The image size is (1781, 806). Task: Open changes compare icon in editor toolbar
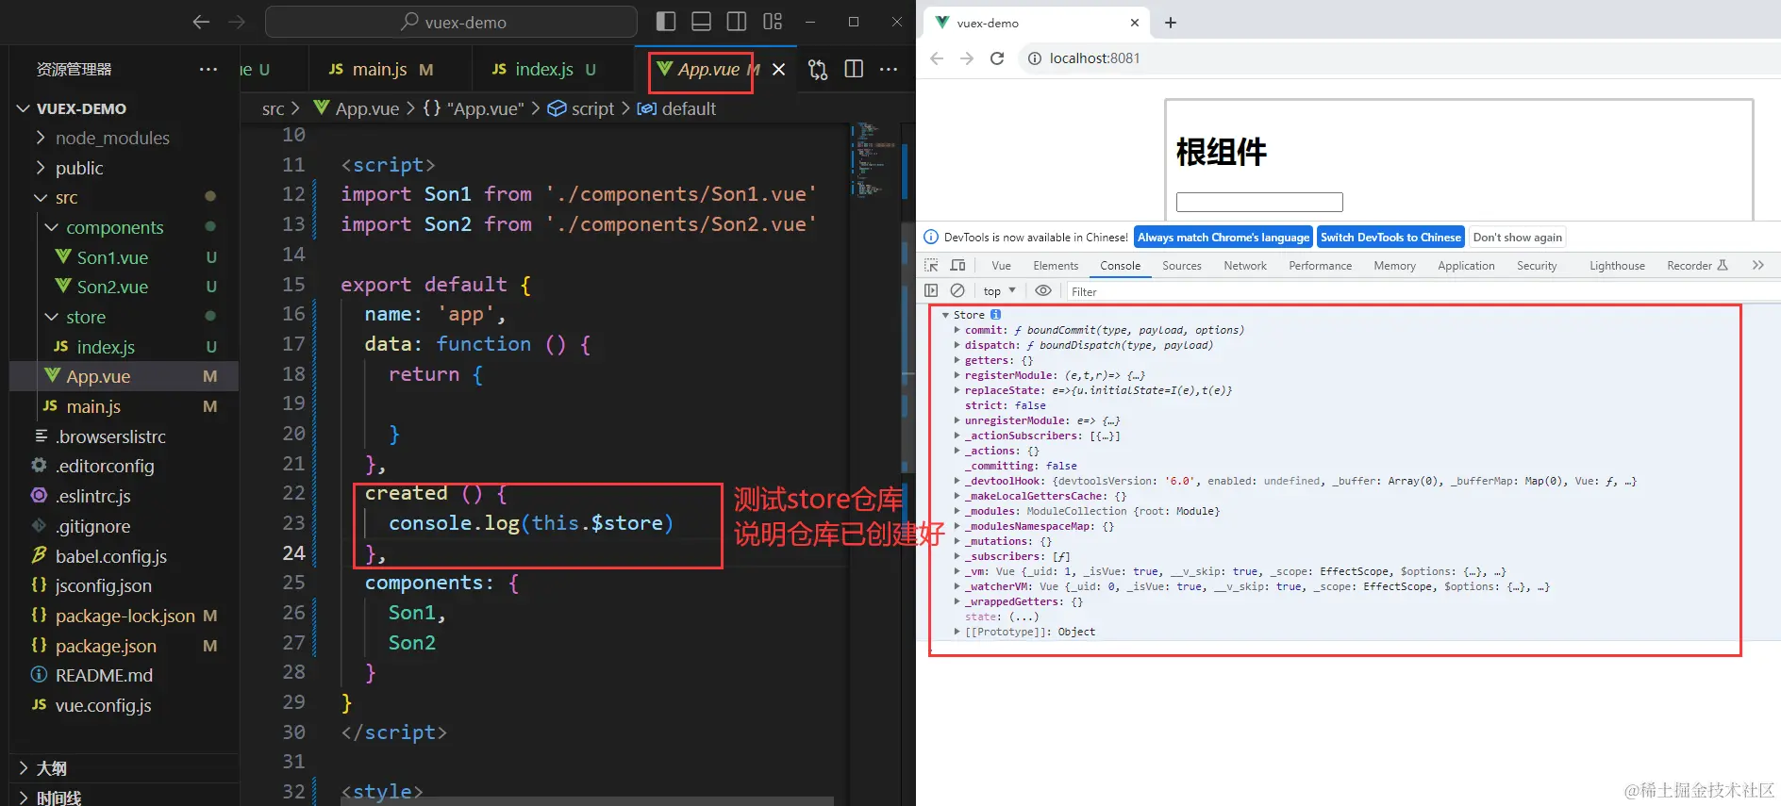(x=818, y=70)
